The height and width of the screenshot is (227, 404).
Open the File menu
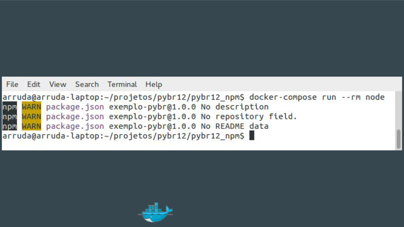tap(12, 84)
